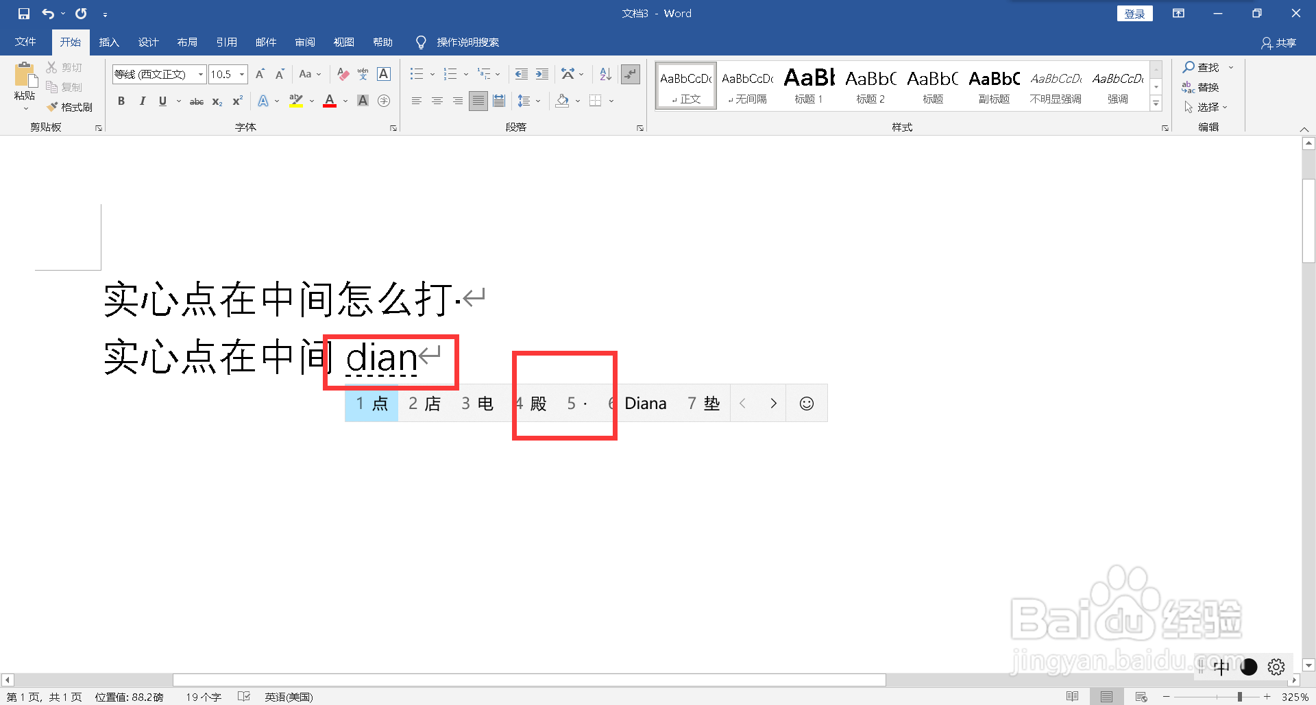Click the IME settings gear icon
Screen dimensions: 1316x705
1276,667
